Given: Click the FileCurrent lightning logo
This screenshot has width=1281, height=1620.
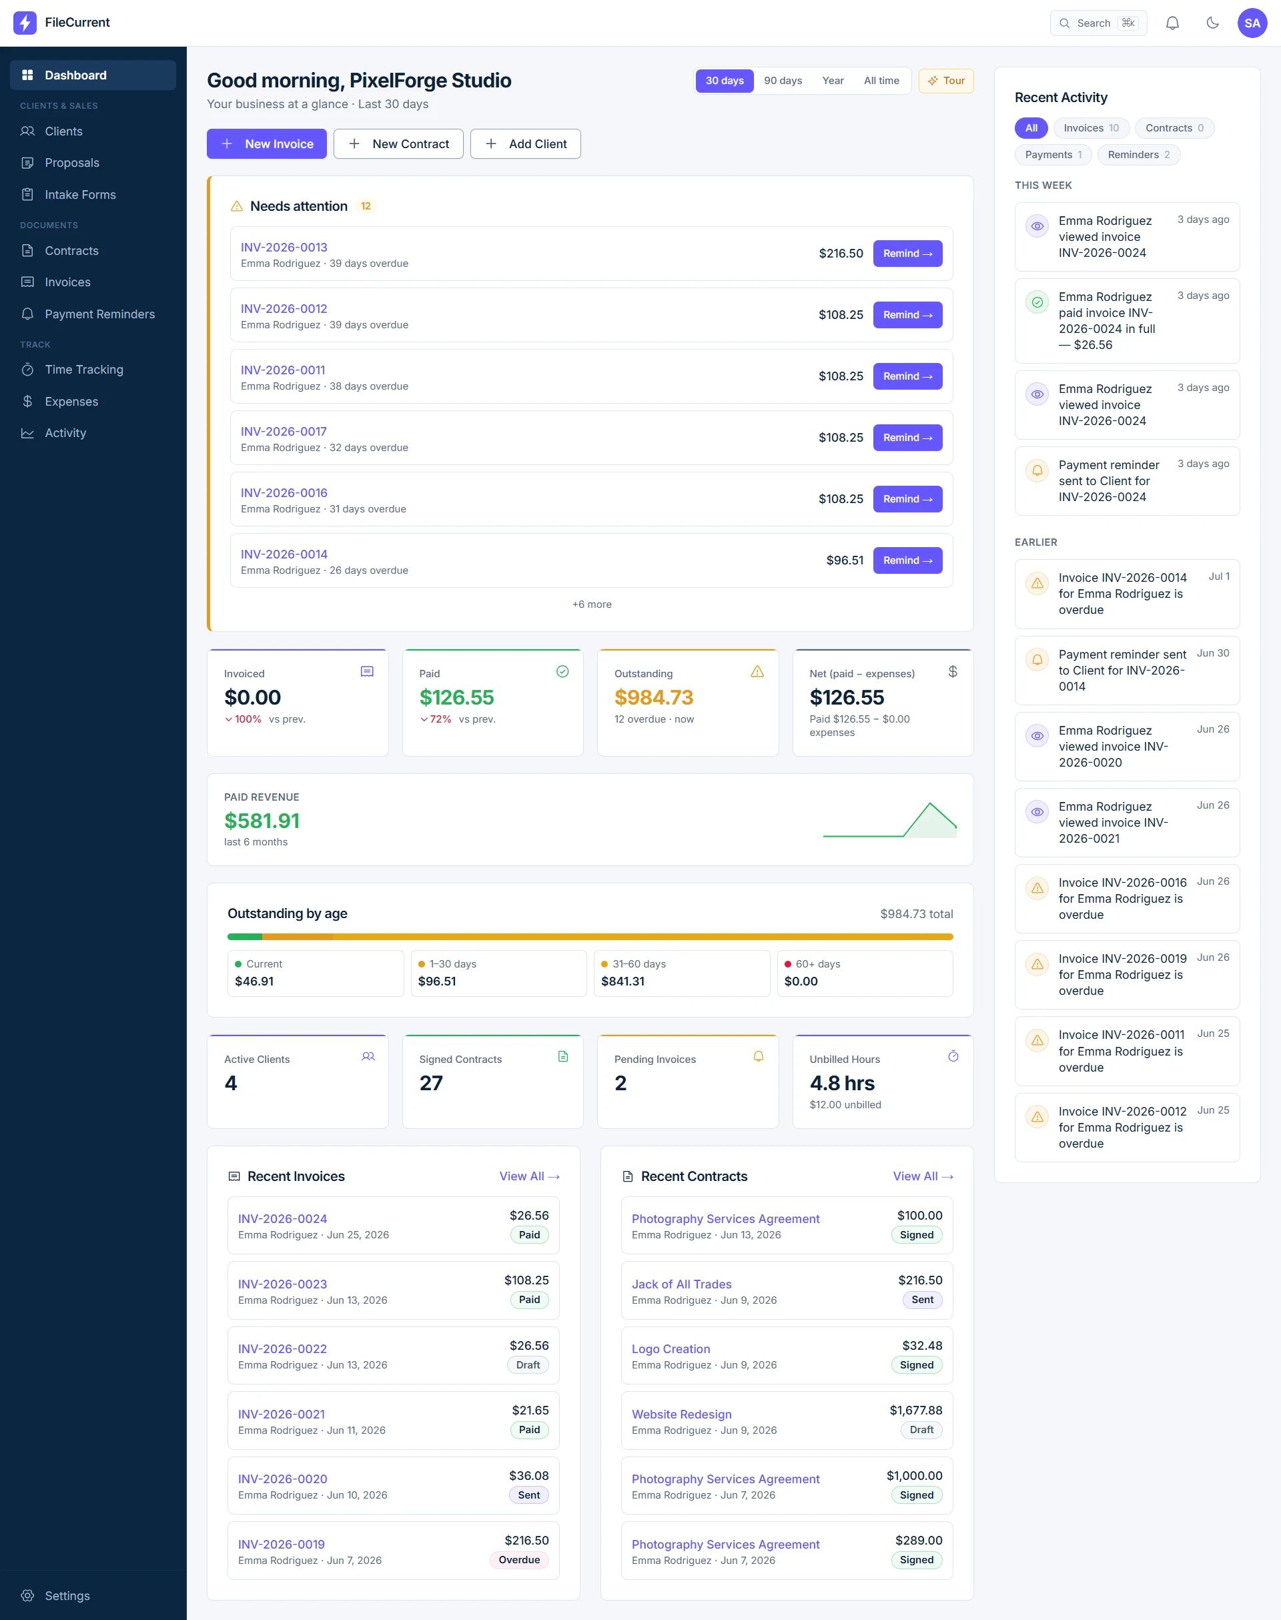Looking at the screenshot, I should [x=25, y=23].
